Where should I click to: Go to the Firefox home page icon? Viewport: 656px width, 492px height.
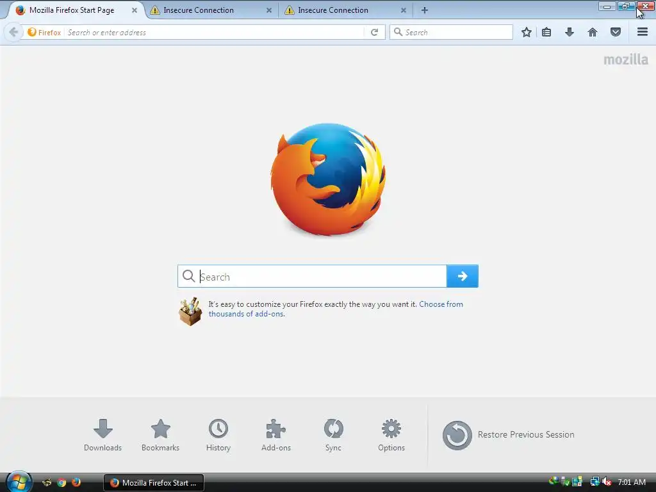[593, 32]
